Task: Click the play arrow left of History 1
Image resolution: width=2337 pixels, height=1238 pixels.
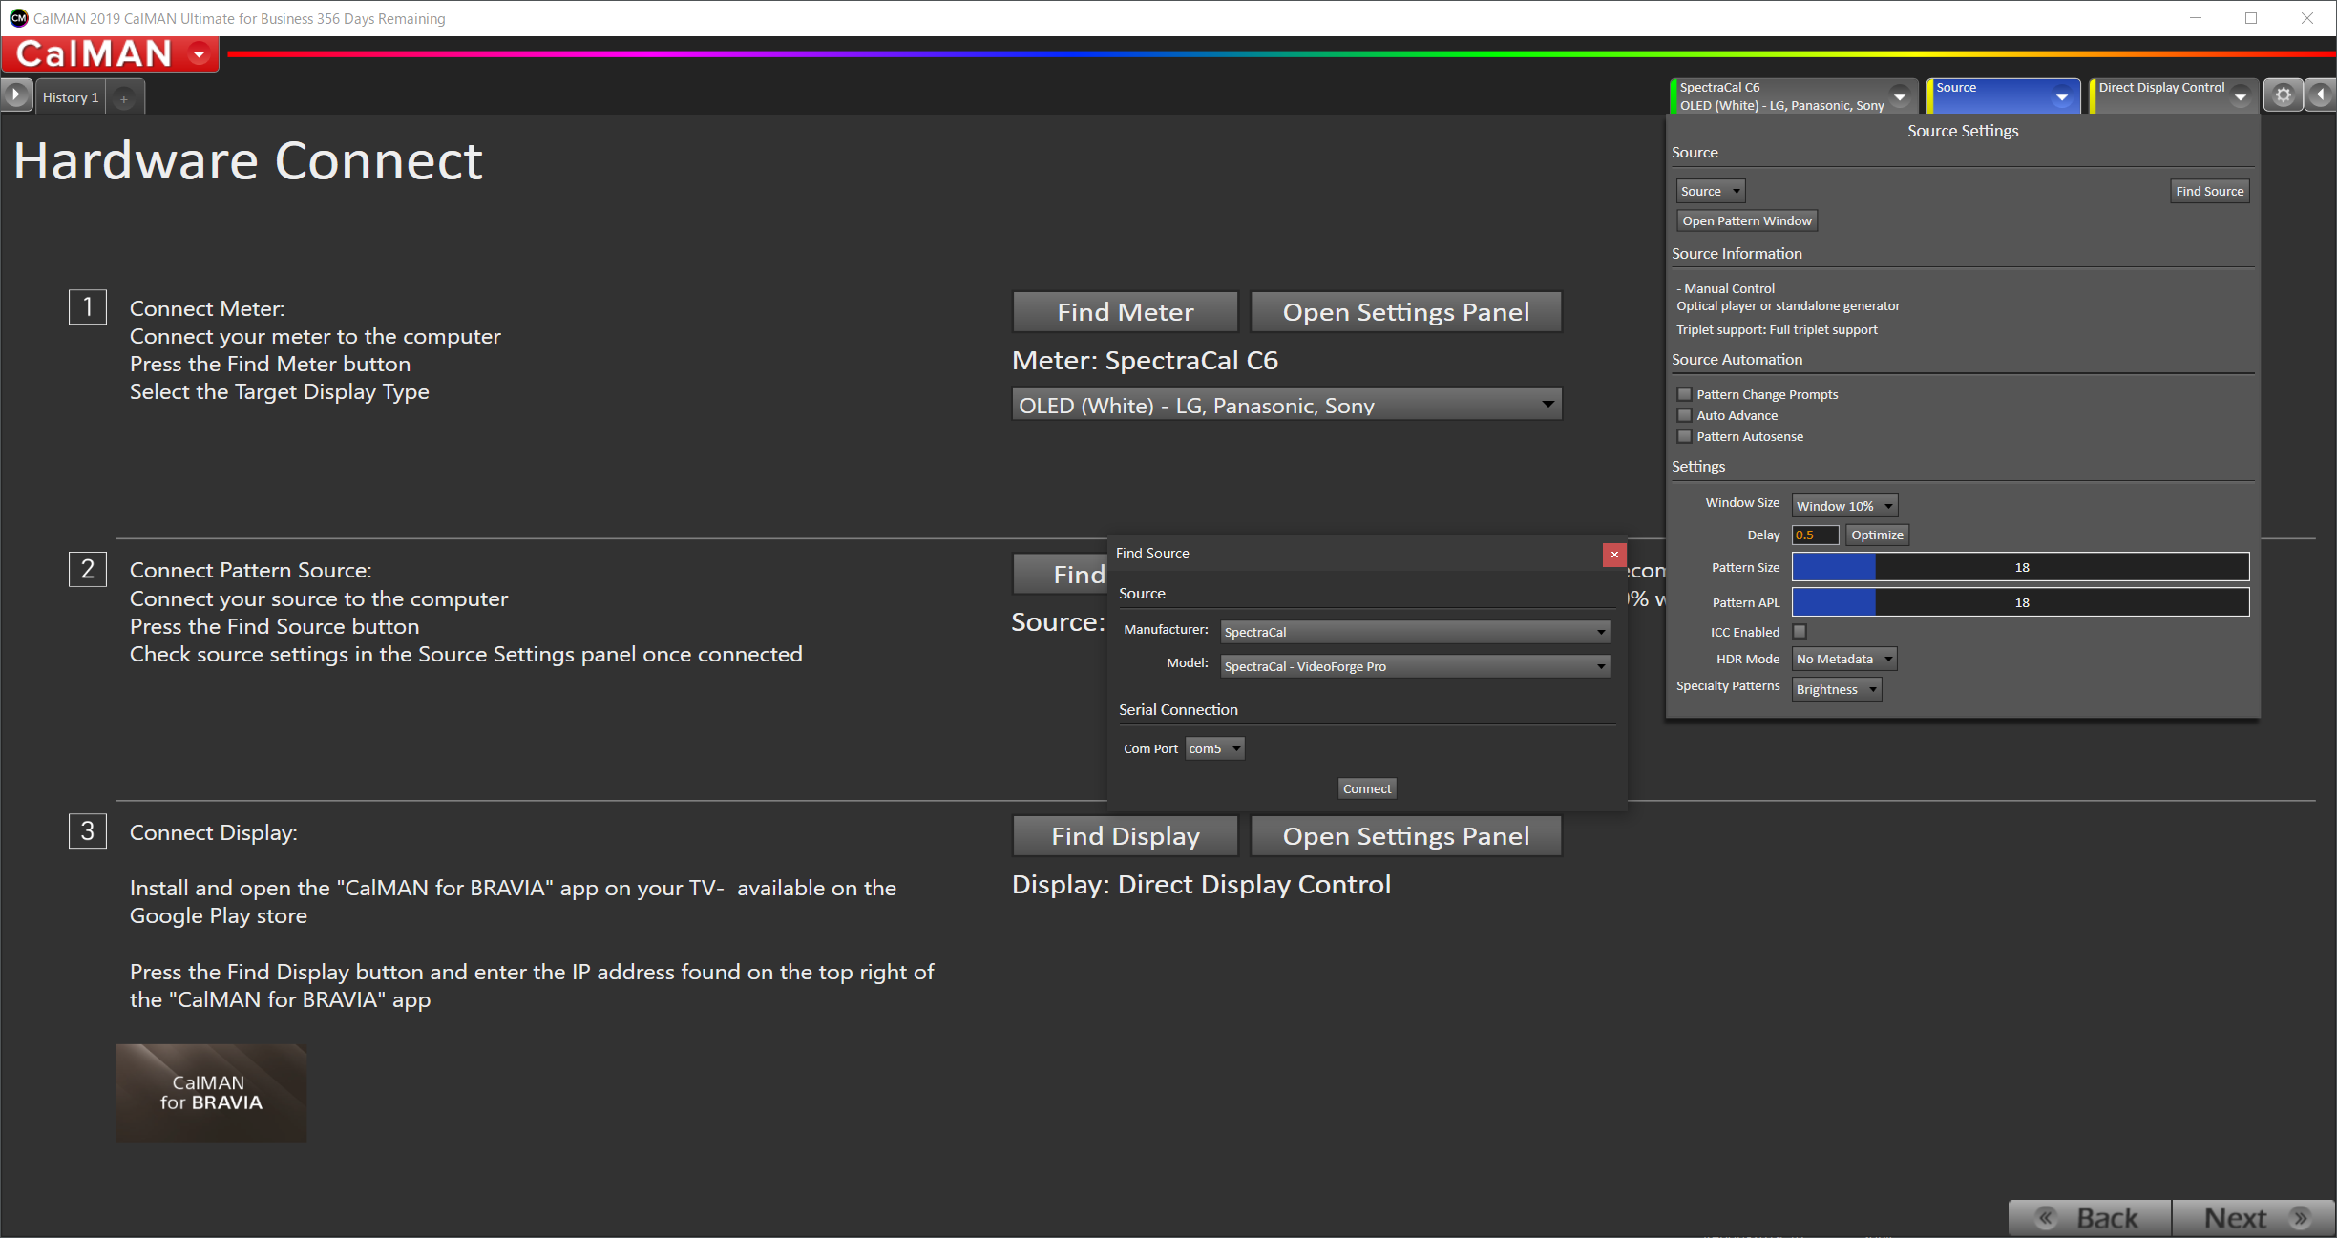Action: point(16,95)
